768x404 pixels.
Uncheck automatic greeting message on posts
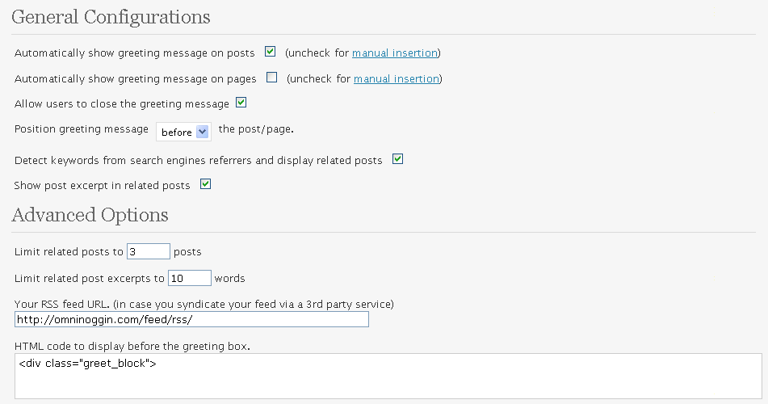[270, 52]
